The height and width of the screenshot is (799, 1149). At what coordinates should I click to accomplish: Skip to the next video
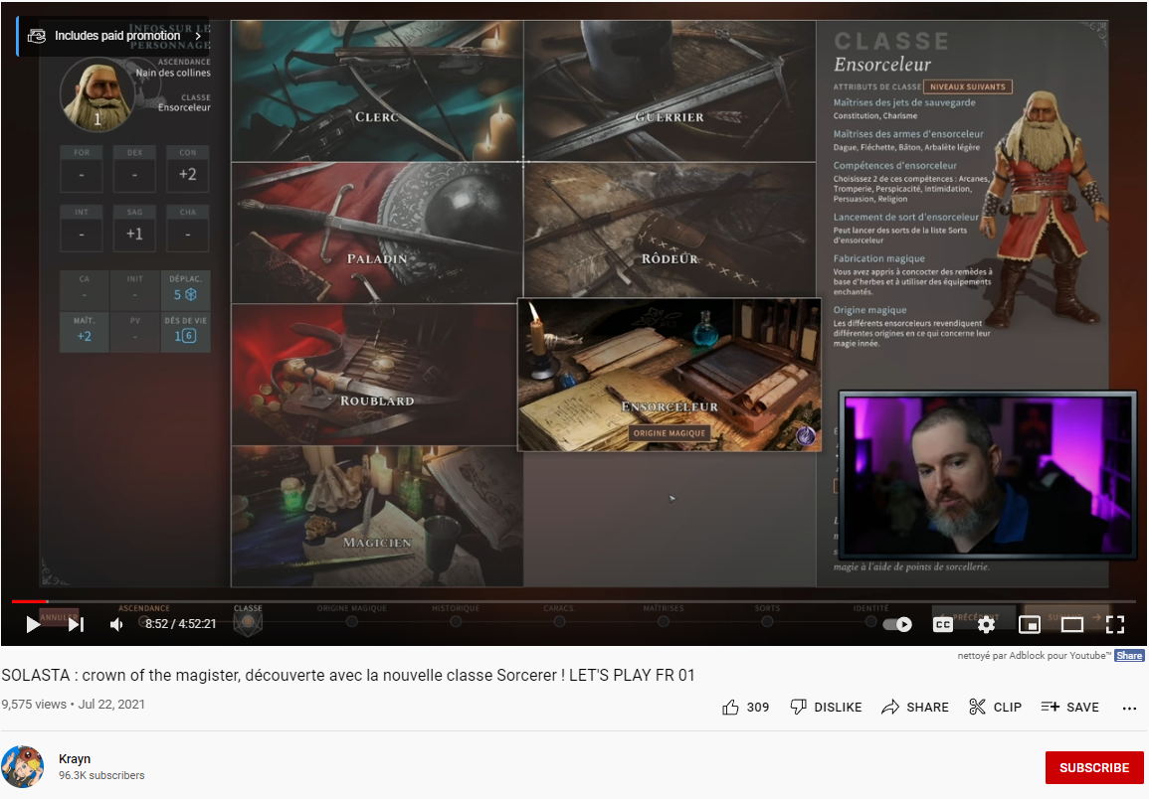77,624
